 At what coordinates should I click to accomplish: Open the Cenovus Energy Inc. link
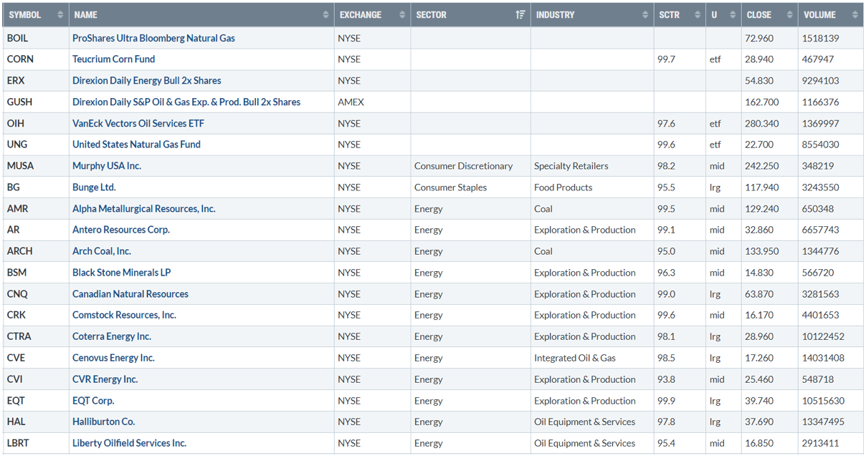coord(113,358)
